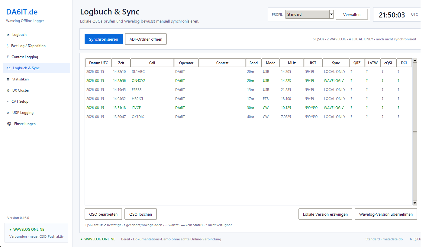429x247 pixels.
Task: Click the Logbuch sidebar icon
Action: (x=8, y=35)
